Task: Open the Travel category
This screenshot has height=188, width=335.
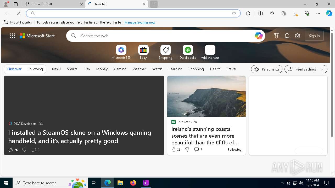Action: click(231, 69)
